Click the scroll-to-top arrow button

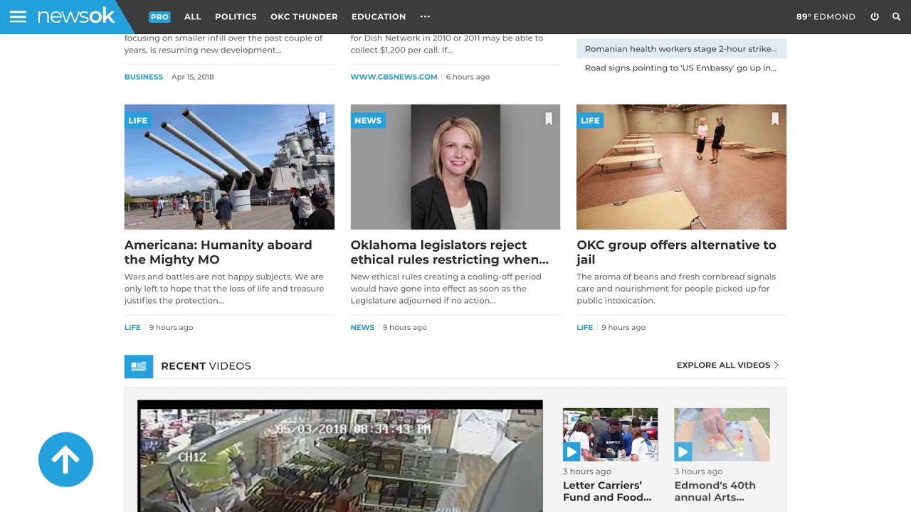click(65, 459)
